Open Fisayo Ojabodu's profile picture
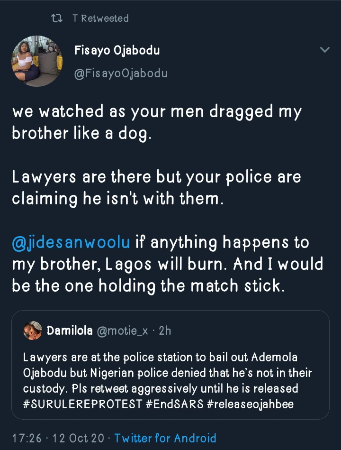The image size is (341, 450). (32, 60)
